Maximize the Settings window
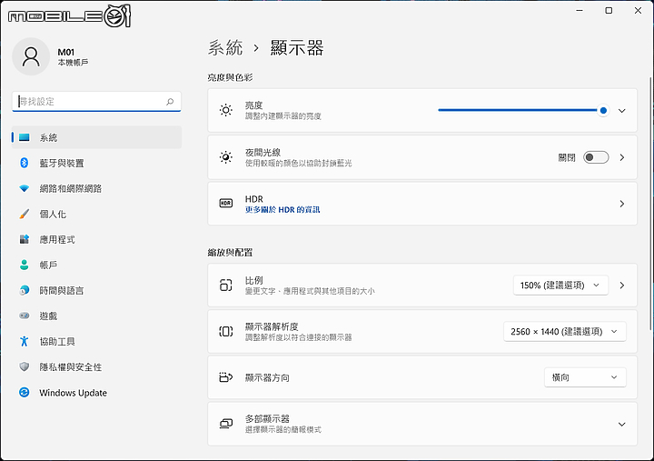This screenshot has width=654, height=461. 609,10
